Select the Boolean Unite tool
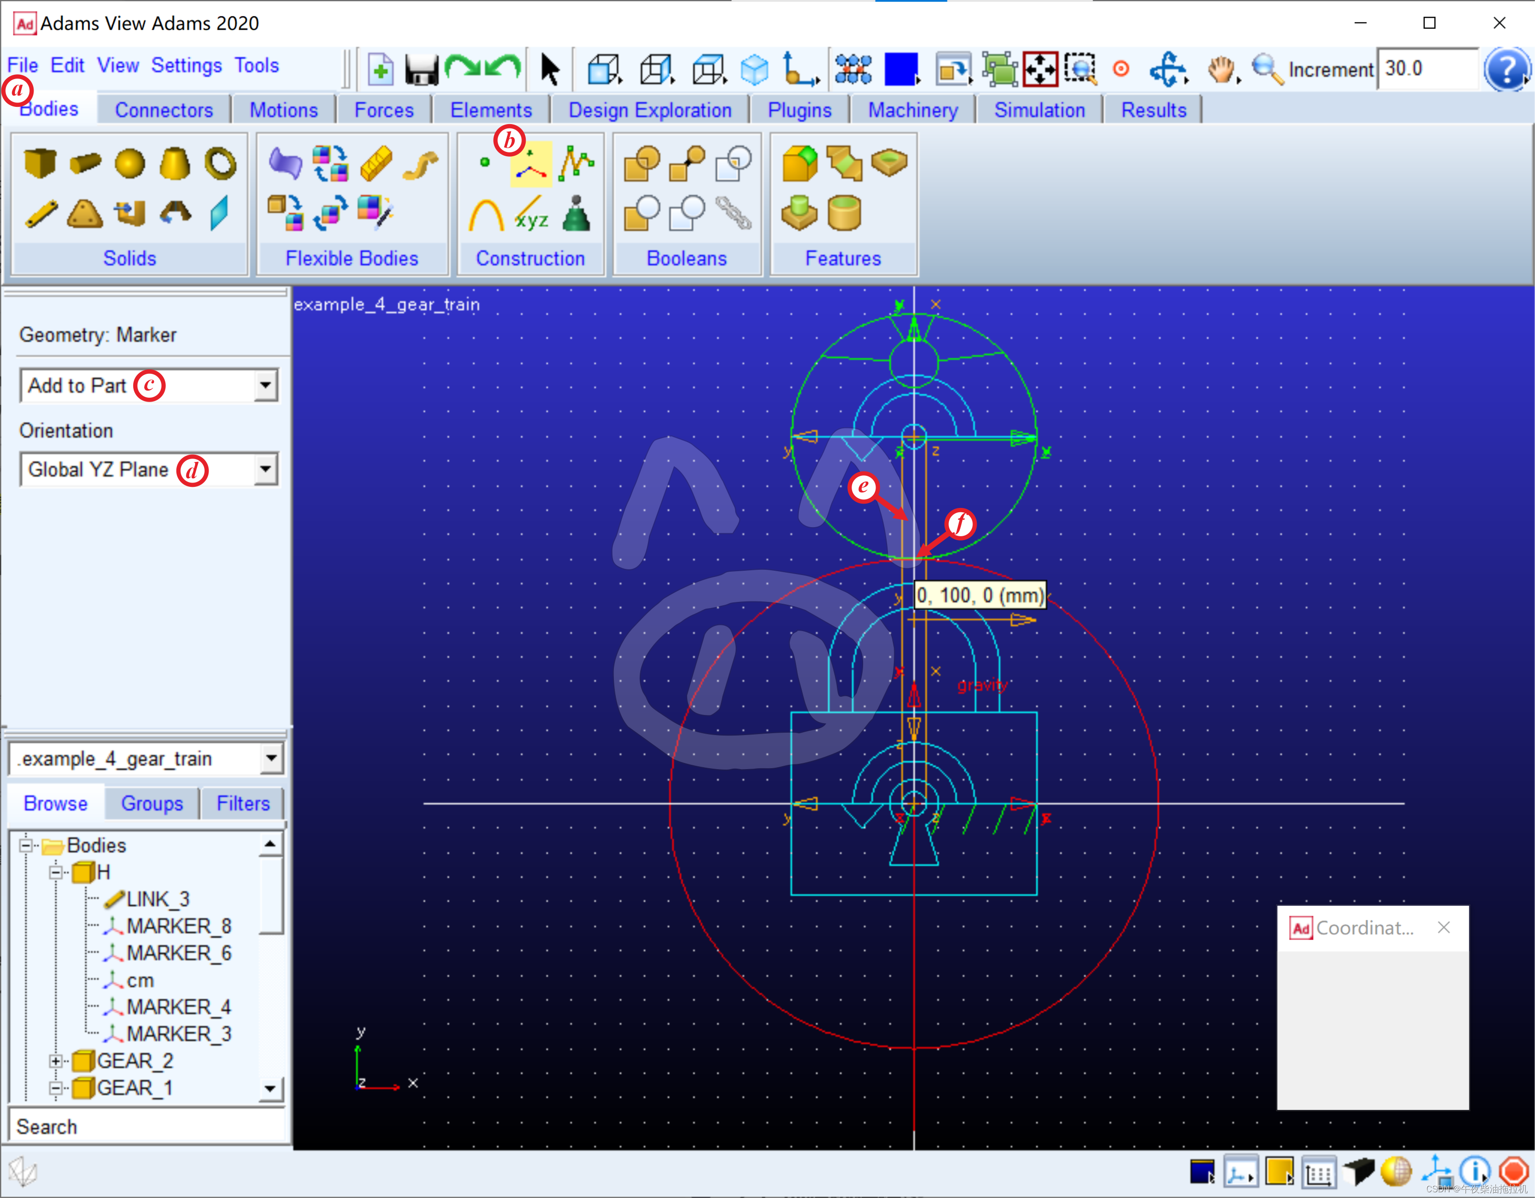1535x1198 pixels. tap(642, 163)
